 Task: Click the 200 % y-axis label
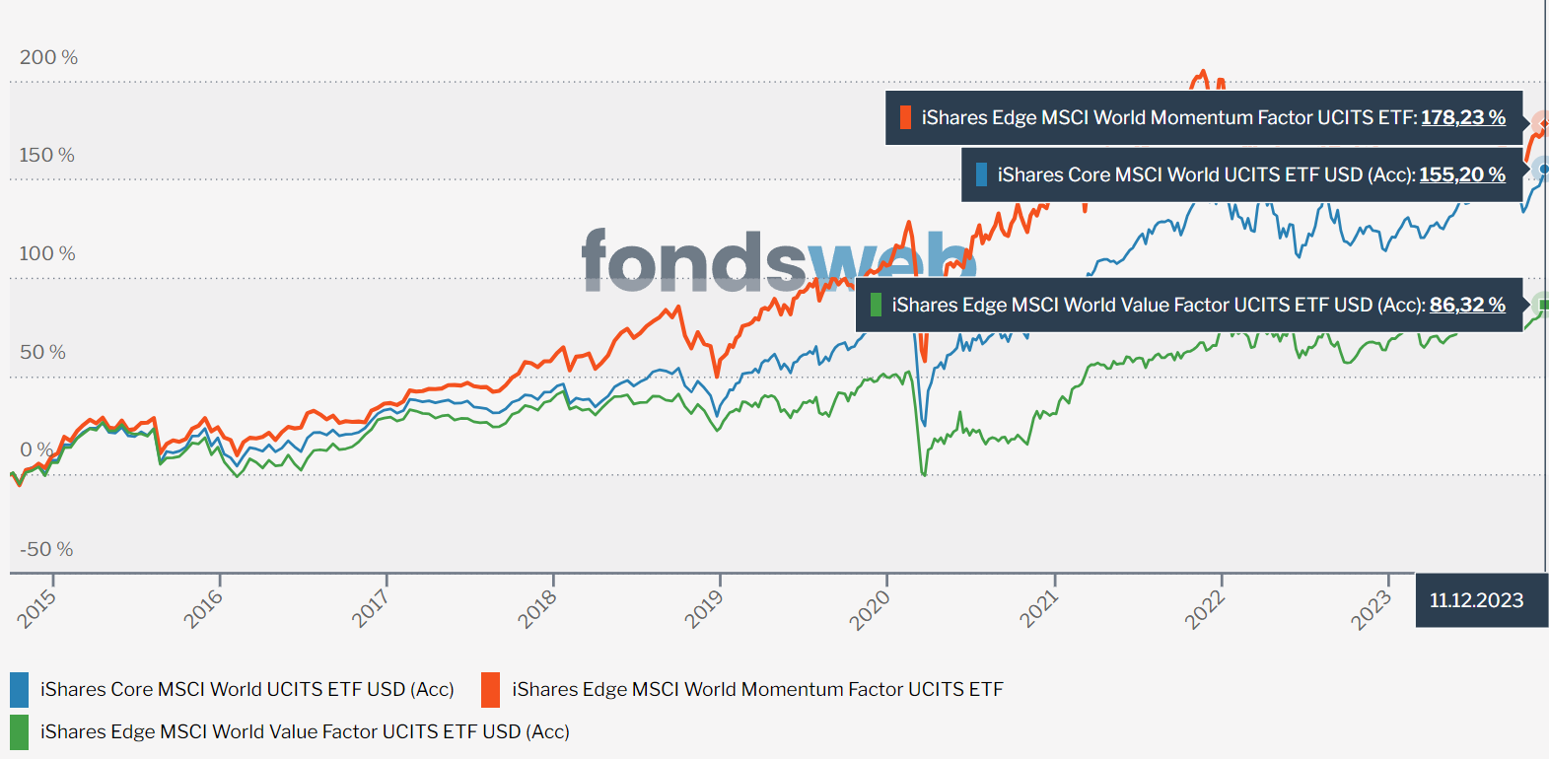coord(48,57)
